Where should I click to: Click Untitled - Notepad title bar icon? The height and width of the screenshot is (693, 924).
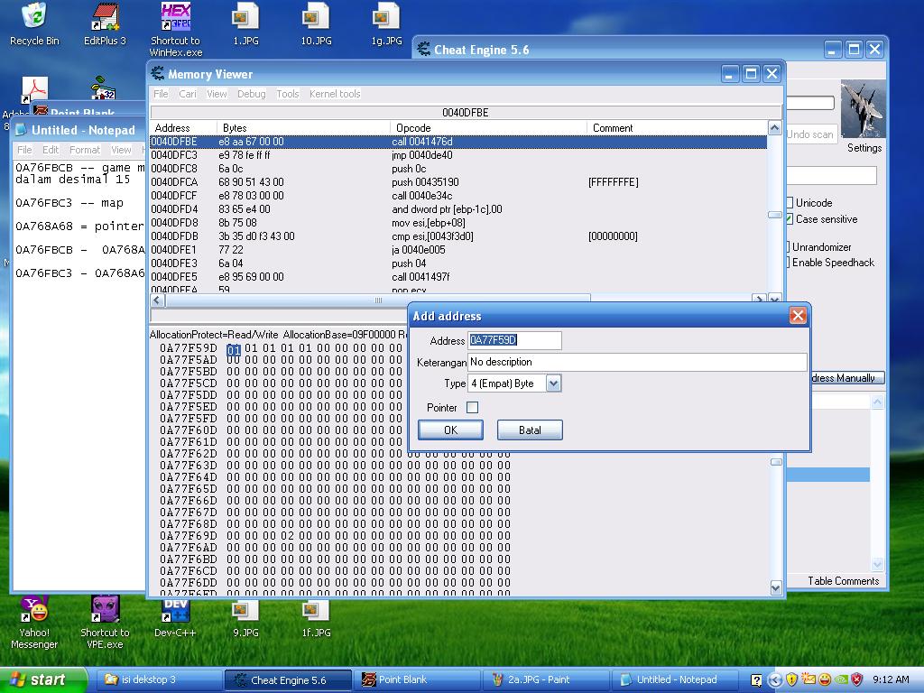click(22, 130)
